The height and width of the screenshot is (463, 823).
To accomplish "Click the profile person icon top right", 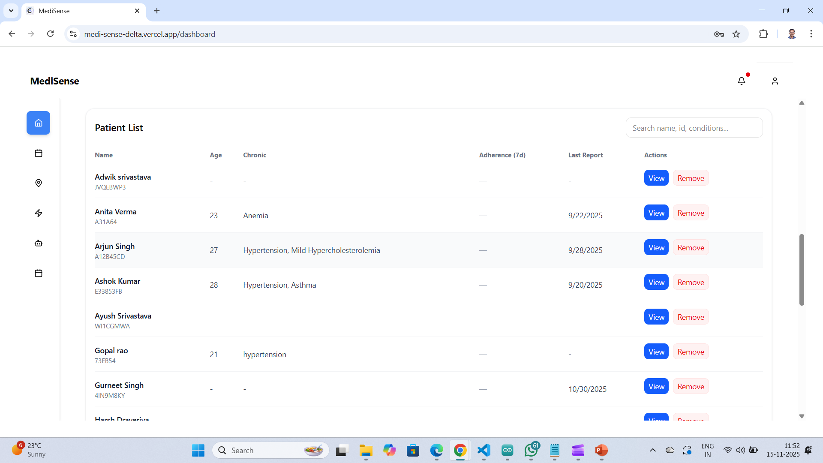I will (x=775, y=81).
